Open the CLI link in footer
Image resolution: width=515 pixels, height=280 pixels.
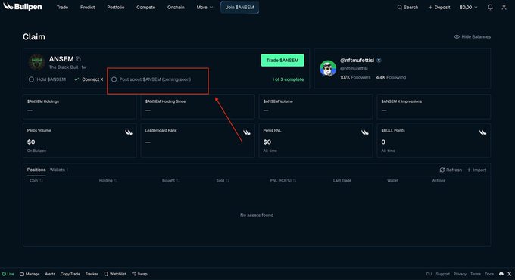tap(429, 274)
